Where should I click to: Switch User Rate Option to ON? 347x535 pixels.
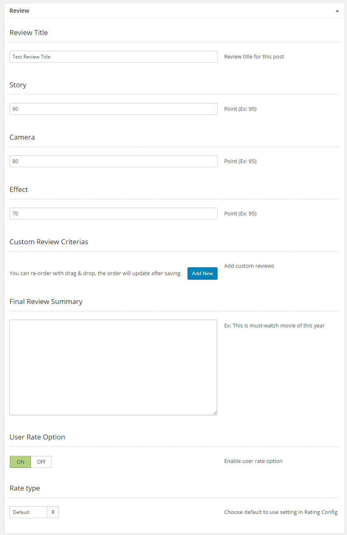[21, 462]
